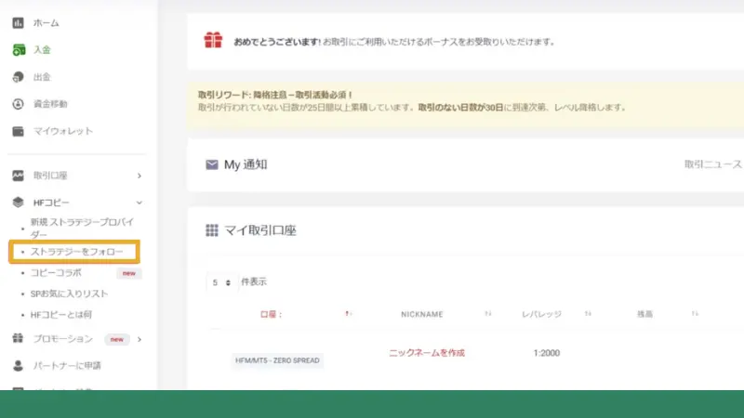
Task: Select the 取引口座 sidebar item
Action: 50,176
